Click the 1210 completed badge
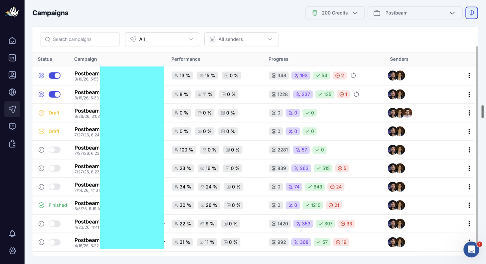The image size is (486, 264). click(x=313, y=205)
